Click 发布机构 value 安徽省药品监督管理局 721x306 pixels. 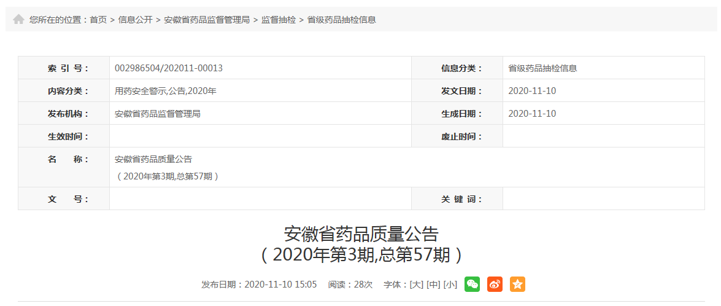pyautogui.click(x=158, y=114)
